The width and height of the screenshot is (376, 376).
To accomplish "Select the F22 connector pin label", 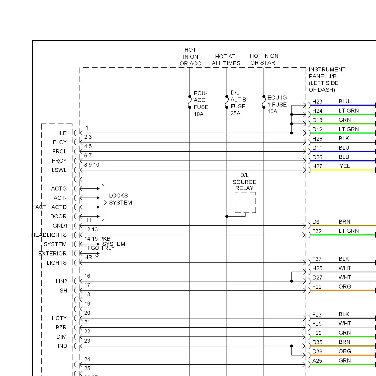I will pyautogui.click(x=317, y=287).
